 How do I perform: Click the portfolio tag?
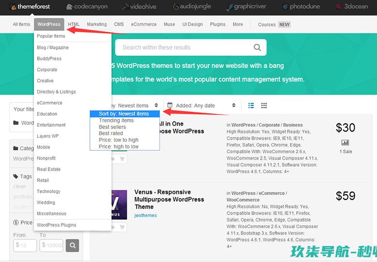(x=23, y=197)
